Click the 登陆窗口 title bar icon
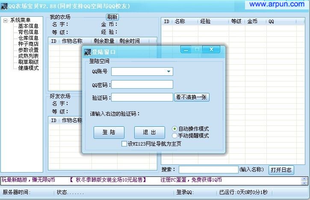This screenshot has width=310, height=200. tap(87, 52)
